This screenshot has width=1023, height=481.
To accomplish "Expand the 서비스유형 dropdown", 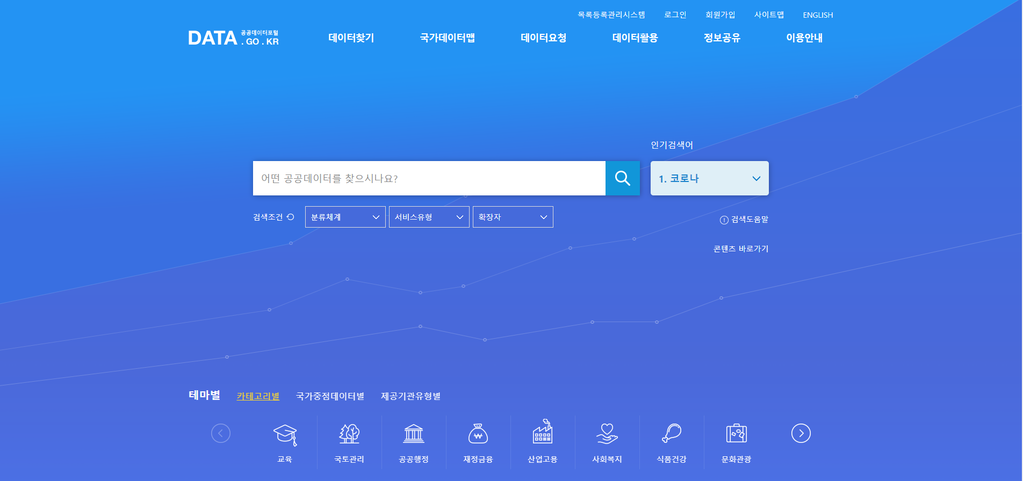I will point(429,217).
